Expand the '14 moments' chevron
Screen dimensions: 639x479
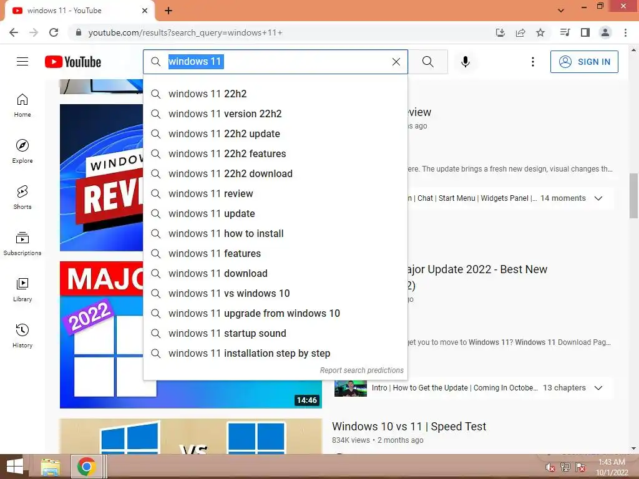598,198
